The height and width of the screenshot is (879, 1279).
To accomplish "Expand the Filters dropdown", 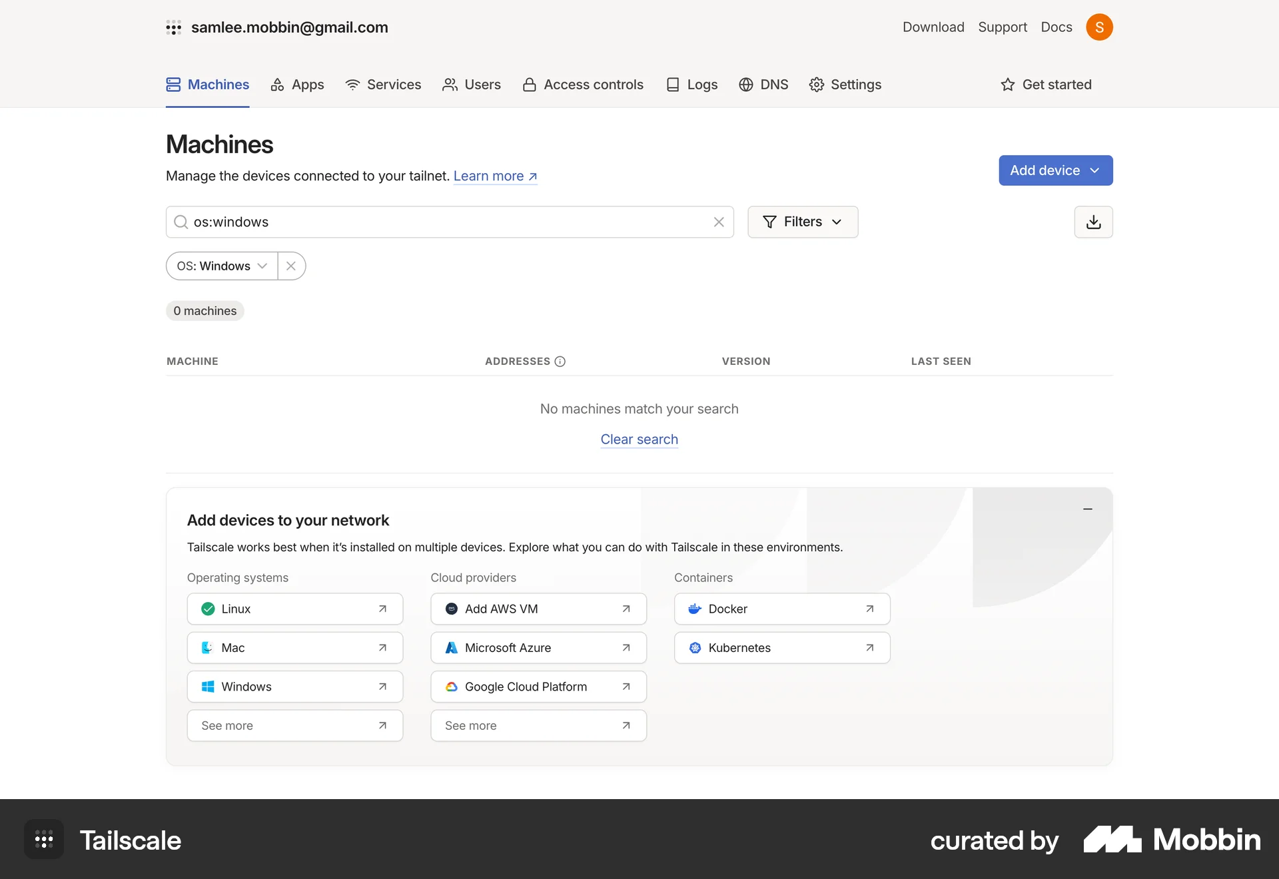I will [803, 222].
